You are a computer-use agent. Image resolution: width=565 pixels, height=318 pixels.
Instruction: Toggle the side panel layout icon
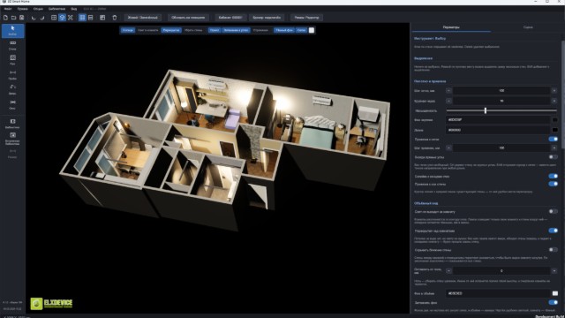(x=102, y=18)
